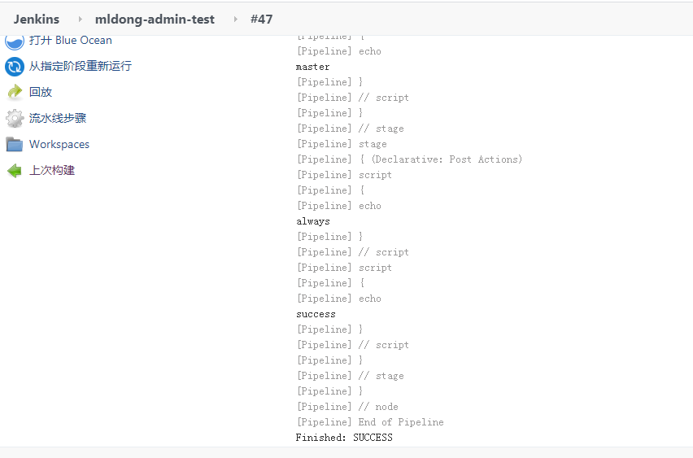This screenshot has width=693, height=458.
Task: Expand the arrow after mldong-admin-test breadcrumb
Action: [236, 19]
